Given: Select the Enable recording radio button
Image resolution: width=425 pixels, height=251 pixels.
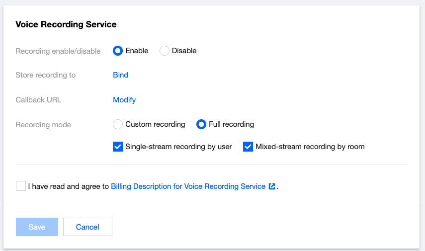Looking at the screenshot, I should tap(118, 51).
